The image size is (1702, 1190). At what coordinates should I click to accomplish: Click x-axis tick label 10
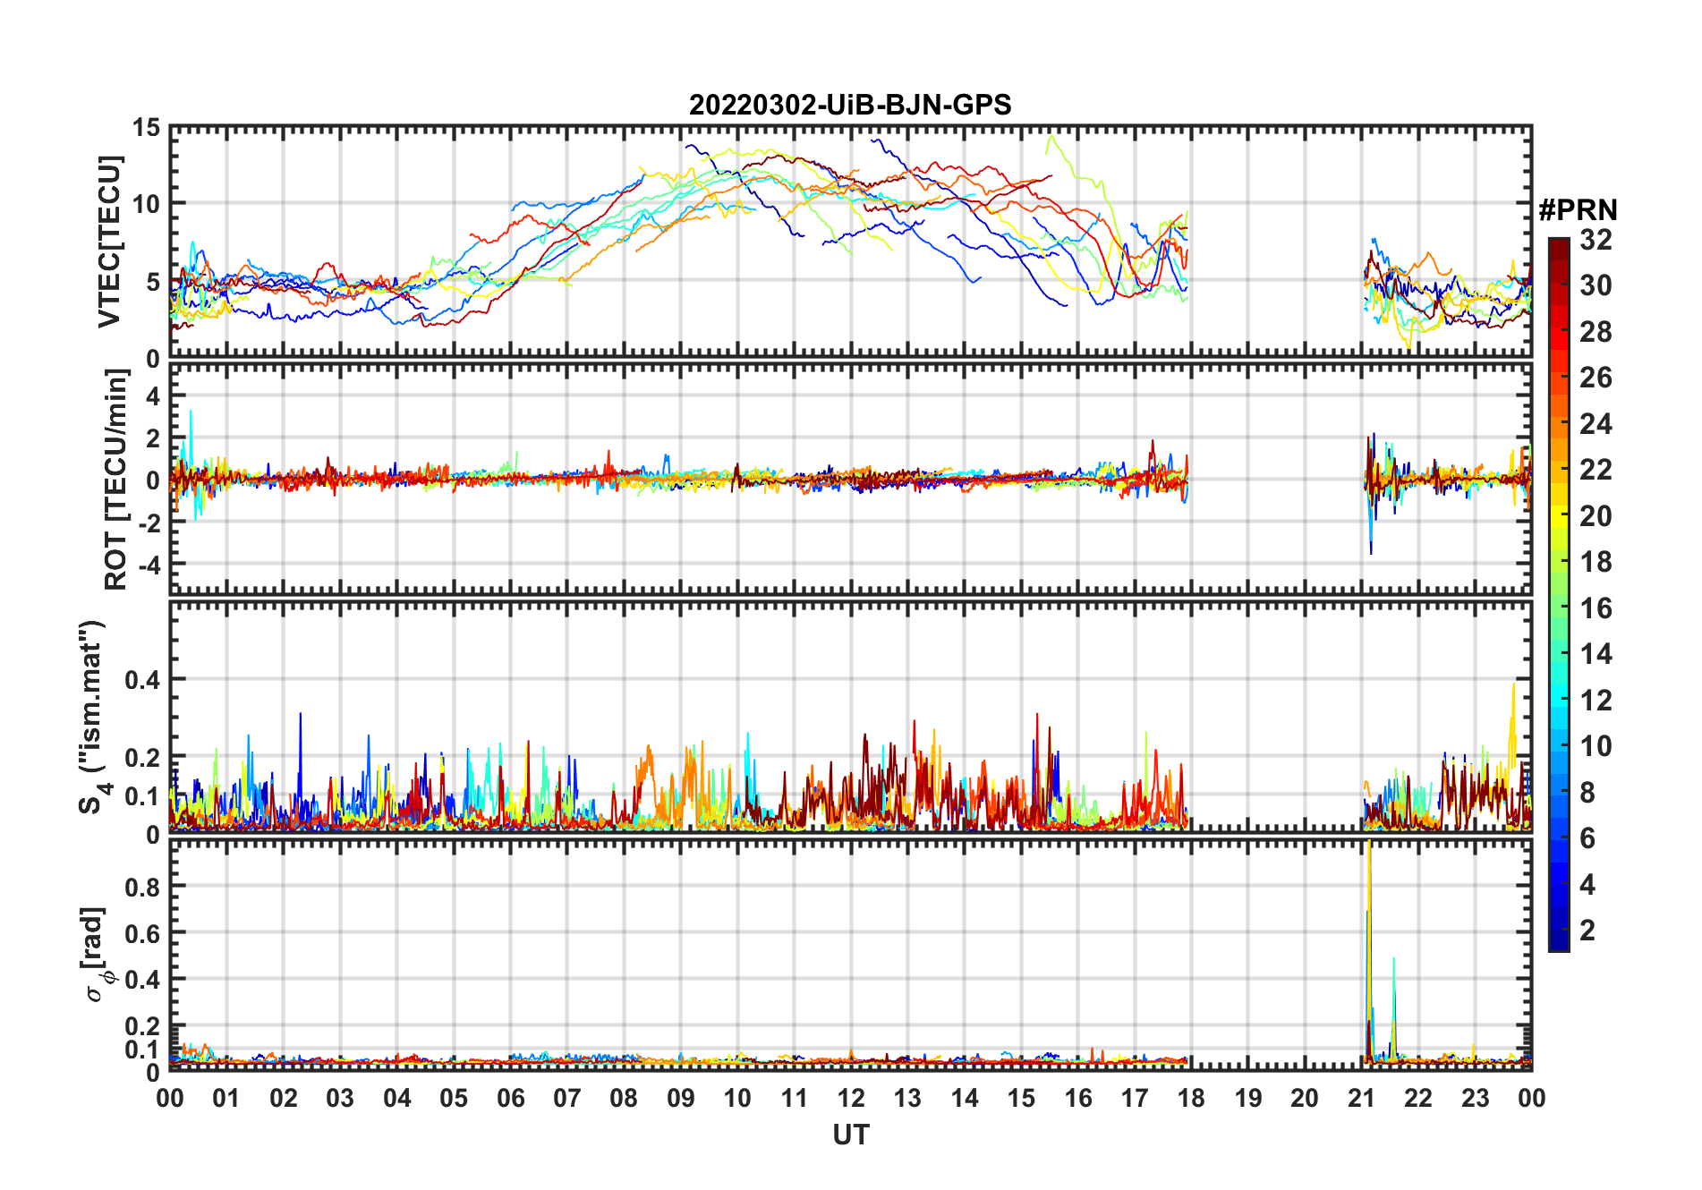pos(737,1098)
